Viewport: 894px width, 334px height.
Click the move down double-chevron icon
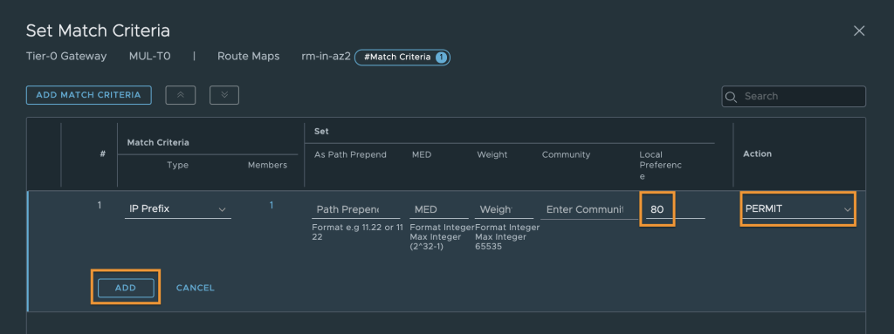click(x=224, y=95)
